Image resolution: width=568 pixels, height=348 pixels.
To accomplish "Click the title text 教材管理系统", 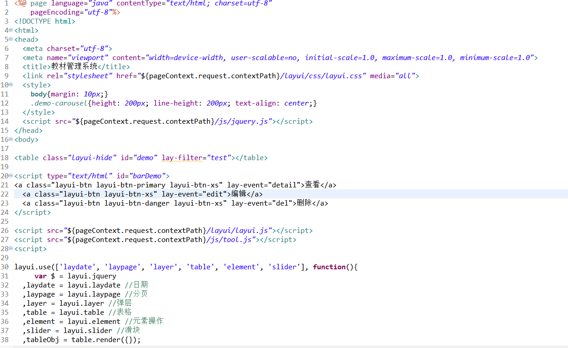I will click(75, 67).
